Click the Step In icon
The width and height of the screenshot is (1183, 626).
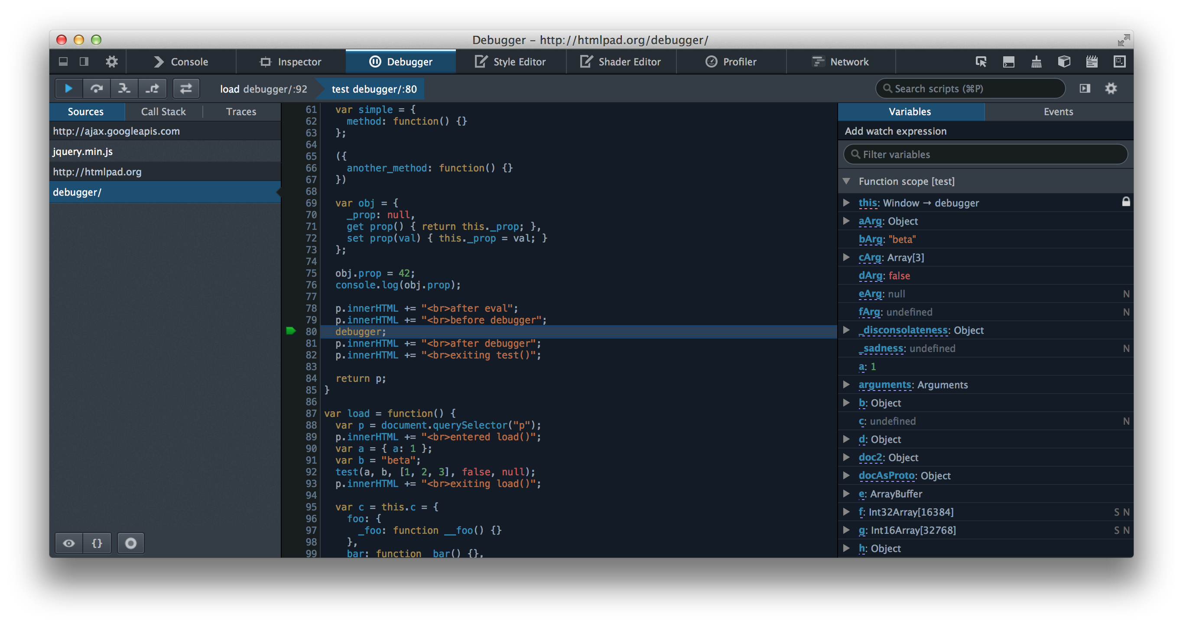pyautogui.click(x=124, y=89)
